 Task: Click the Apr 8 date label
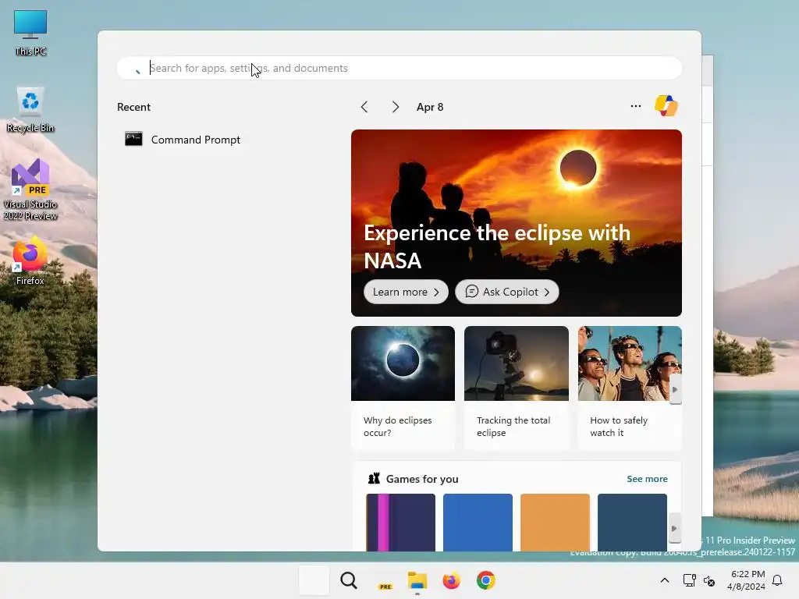[430, 107]
